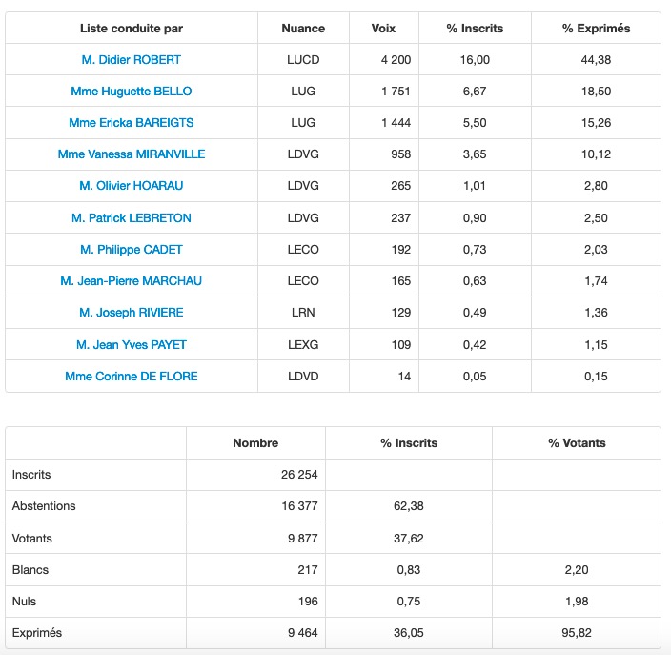Open Mme Corinne DE FLORE link
Viewport: 671px width, 655px height.
132,377
